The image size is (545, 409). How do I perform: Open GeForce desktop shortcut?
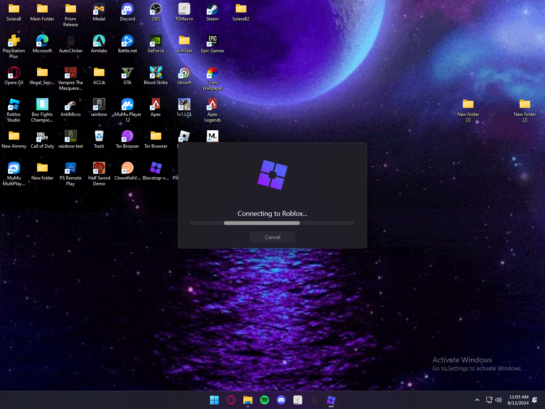pyautogui.click(x=156, y=44)
